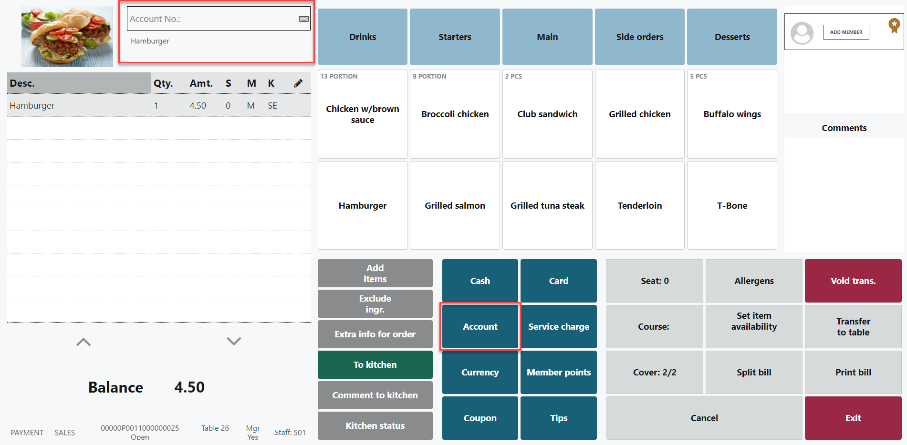
Task: Open the Drinks menu category
Action: [x=362, y=37]
